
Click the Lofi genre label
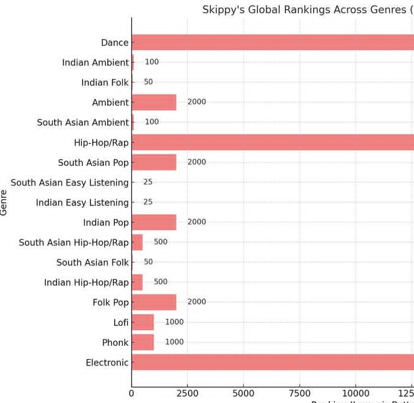click(121, 322)
